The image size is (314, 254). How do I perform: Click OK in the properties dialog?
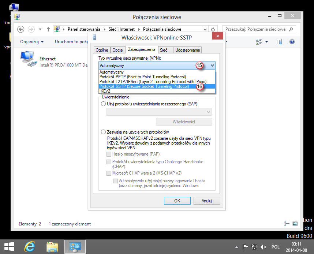pyautogui.click(x=177, y=201)
